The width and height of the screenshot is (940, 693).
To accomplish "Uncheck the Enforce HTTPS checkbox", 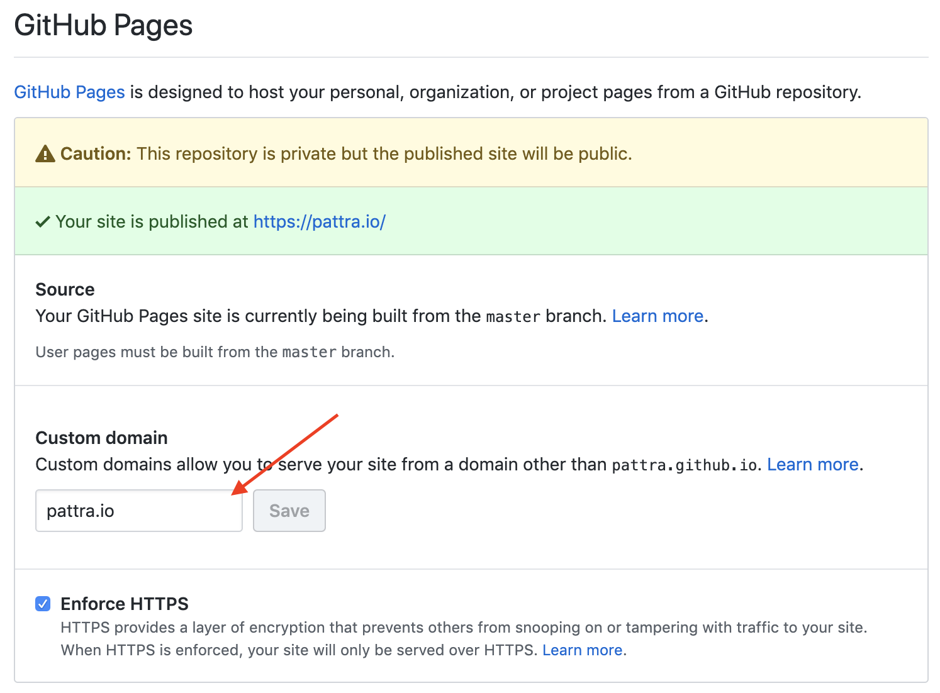I will point(43,604).
